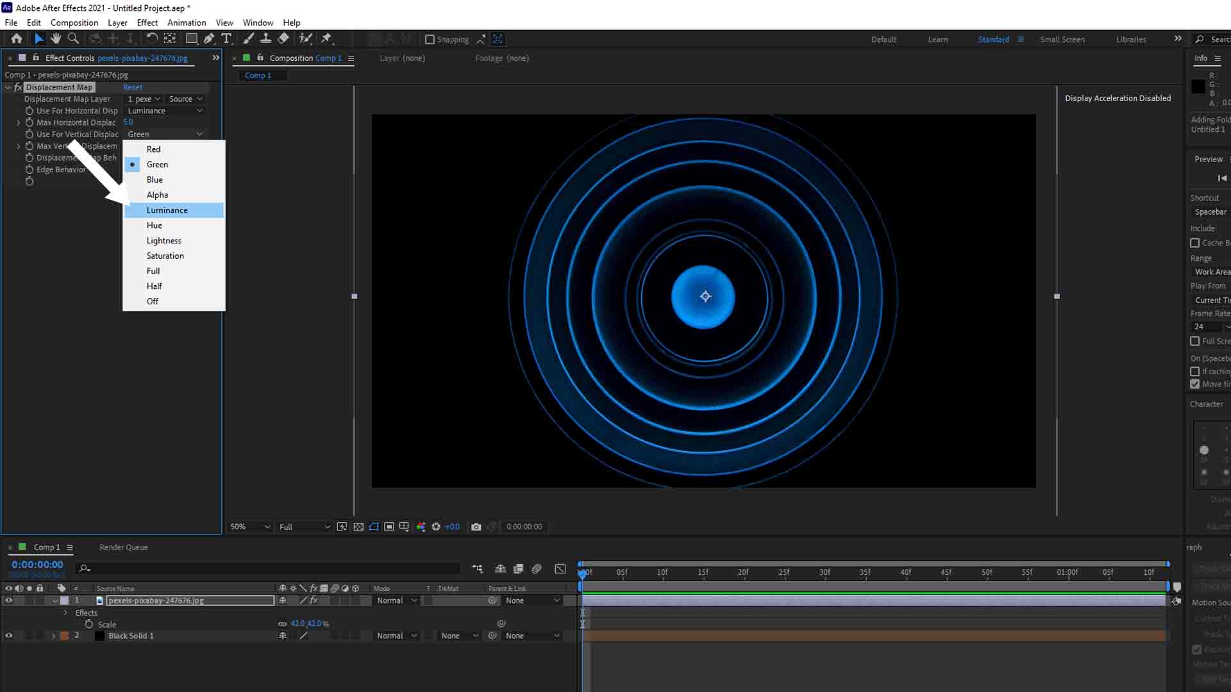Expand the Effects section on layer
Screen dimensions: 1231x692
[65, 613]
